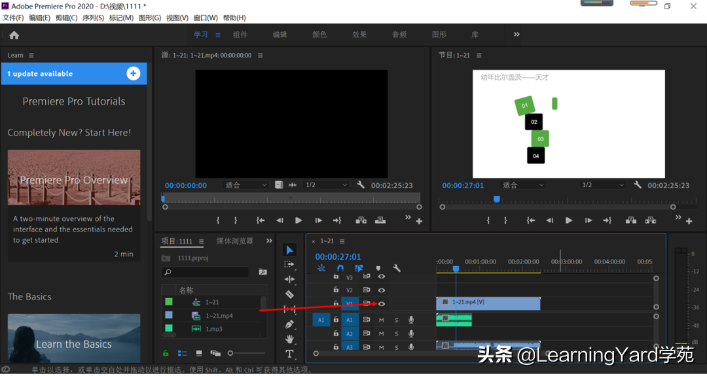
Task: Open Source monitor zoom level dropdown
Action: 245,185
